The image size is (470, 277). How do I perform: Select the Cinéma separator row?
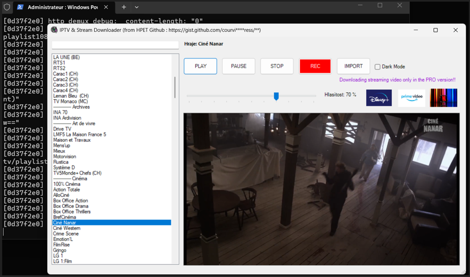coord(112,179)
